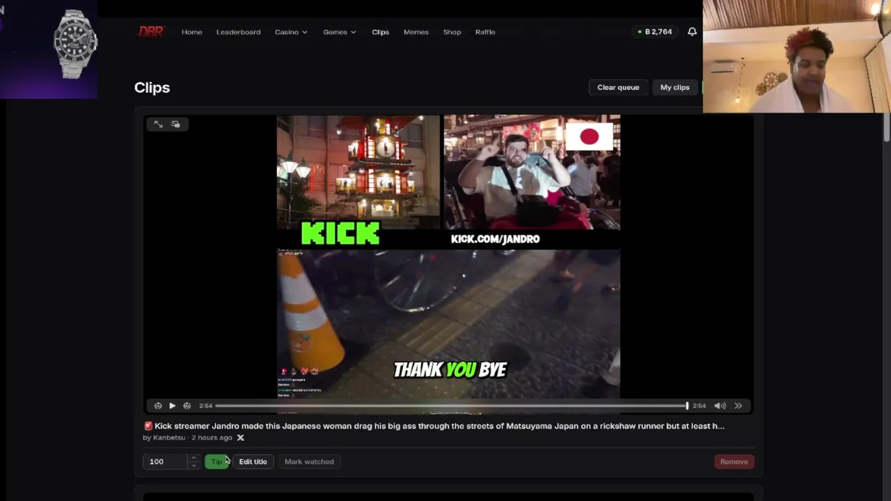Open the X (Twitter) source link icon
891x501 pixels.
pyautogui.click(x=240, y=438)
